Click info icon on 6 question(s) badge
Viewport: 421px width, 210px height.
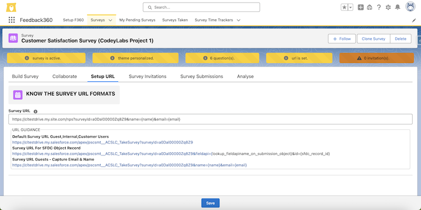(205, 58)
